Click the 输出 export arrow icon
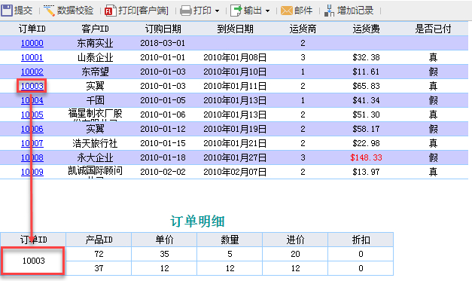The width and height of the screenshot is (472, 281). click(236, 11)
